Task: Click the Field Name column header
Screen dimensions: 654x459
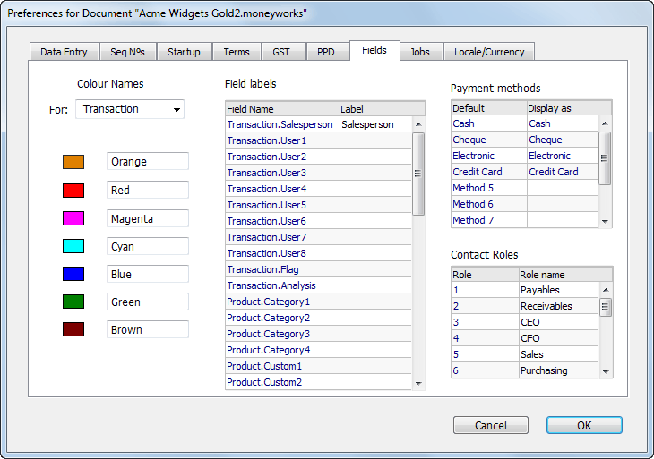Action: click(x=283, y=109)
